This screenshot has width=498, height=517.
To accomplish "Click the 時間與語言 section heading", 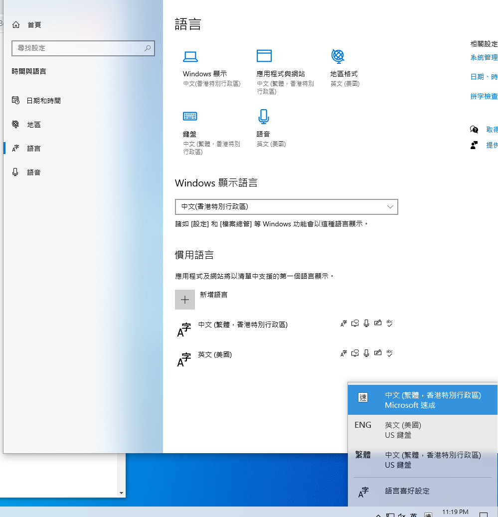I will click(29, 71).
